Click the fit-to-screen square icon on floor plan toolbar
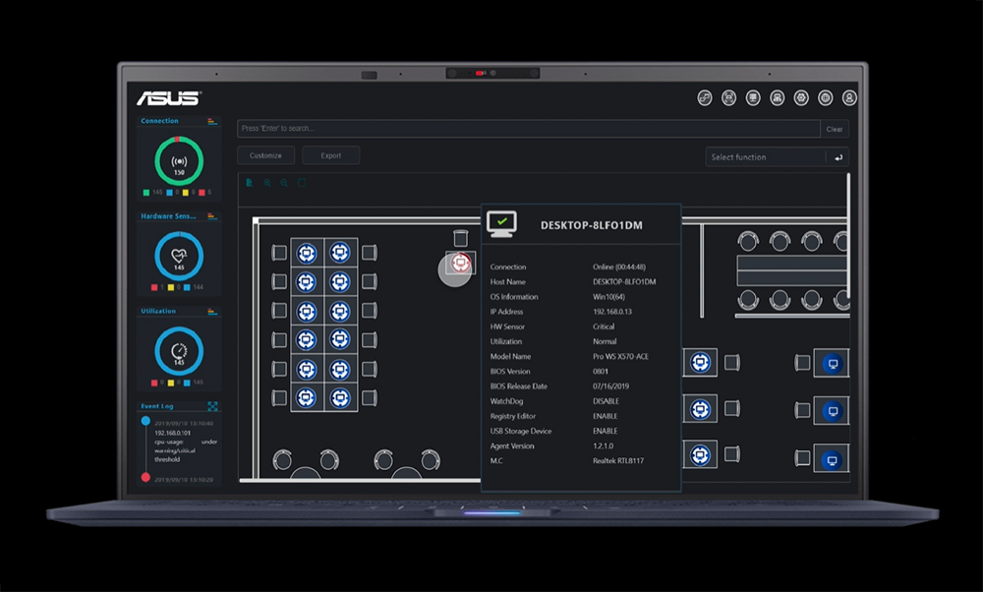Viewport: 983px width, 592px height. point(302,183)
